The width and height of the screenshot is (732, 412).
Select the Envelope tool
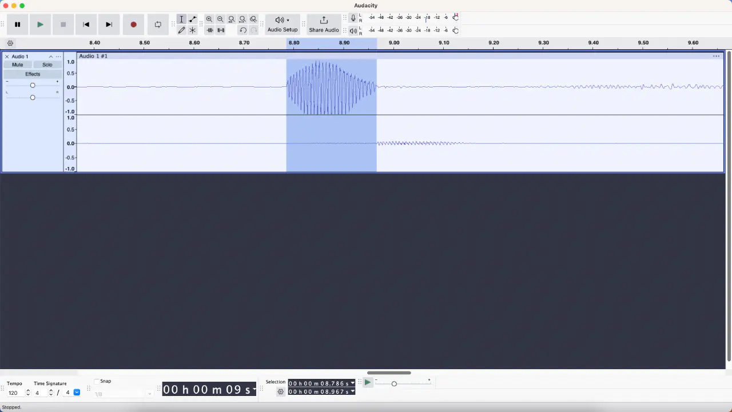point(193,19)
